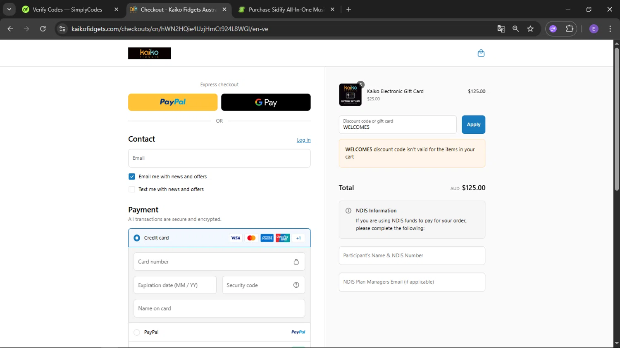620x348 pixels.
Task: Open a new browser tab
Action: pyautogui.click(x=349, y=9)
